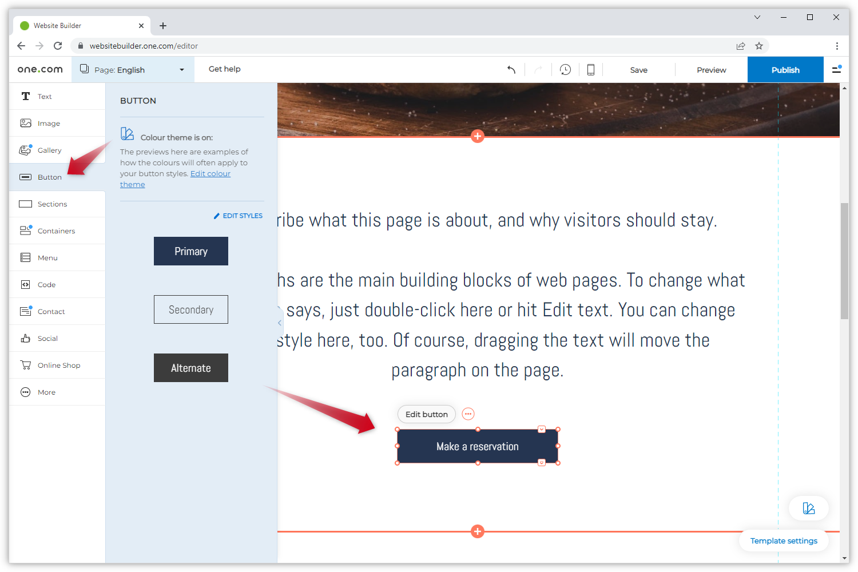Select Gallery in the left sidebar
The height and width of the screenshot is (572, 858).
(49, 150)
